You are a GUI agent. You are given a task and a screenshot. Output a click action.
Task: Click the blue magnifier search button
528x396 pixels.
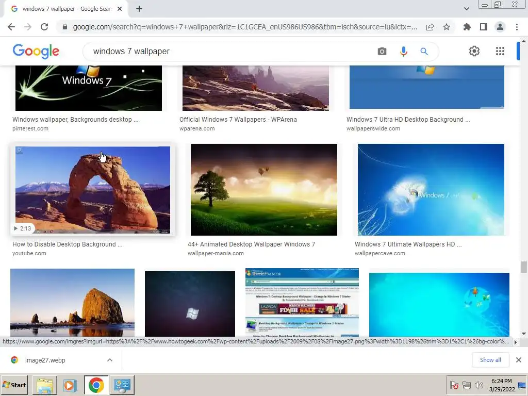(424, 51)
